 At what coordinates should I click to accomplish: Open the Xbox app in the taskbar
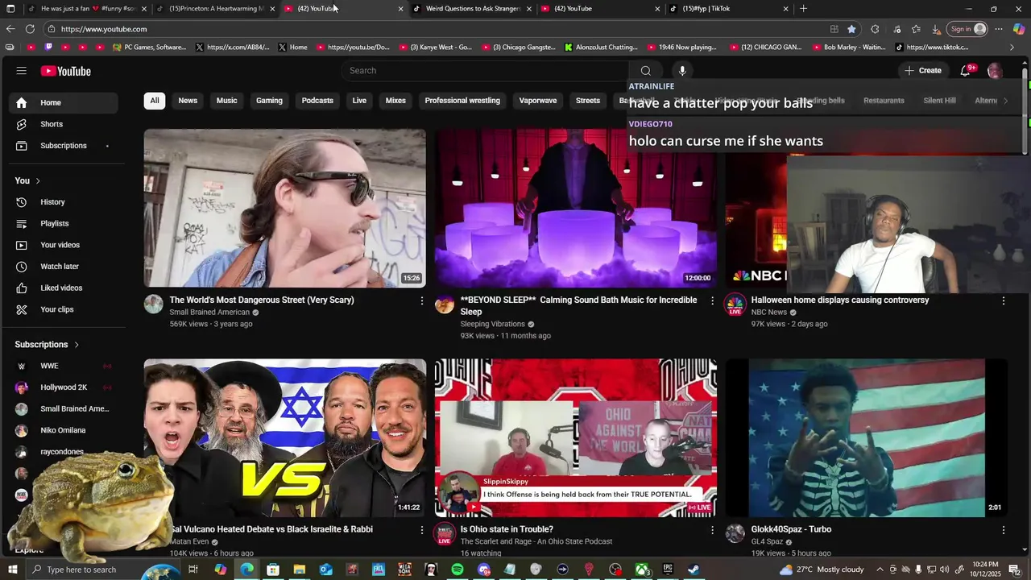(641, 570)
